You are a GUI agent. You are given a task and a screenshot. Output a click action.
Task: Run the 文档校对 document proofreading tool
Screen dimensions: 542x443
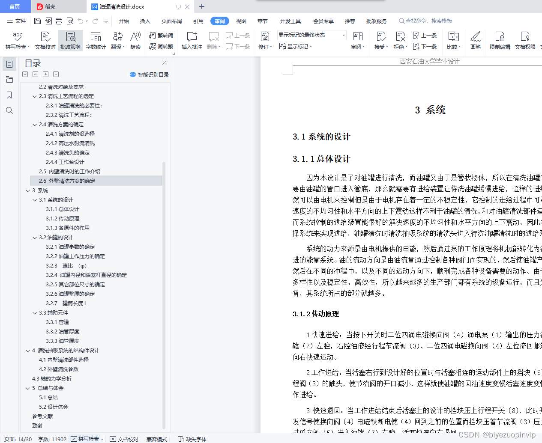45,41
